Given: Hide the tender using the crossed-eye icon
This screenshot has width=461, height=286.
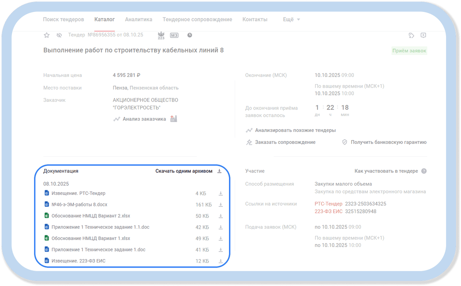Looking at the screenshot, I should coord(59,35).
